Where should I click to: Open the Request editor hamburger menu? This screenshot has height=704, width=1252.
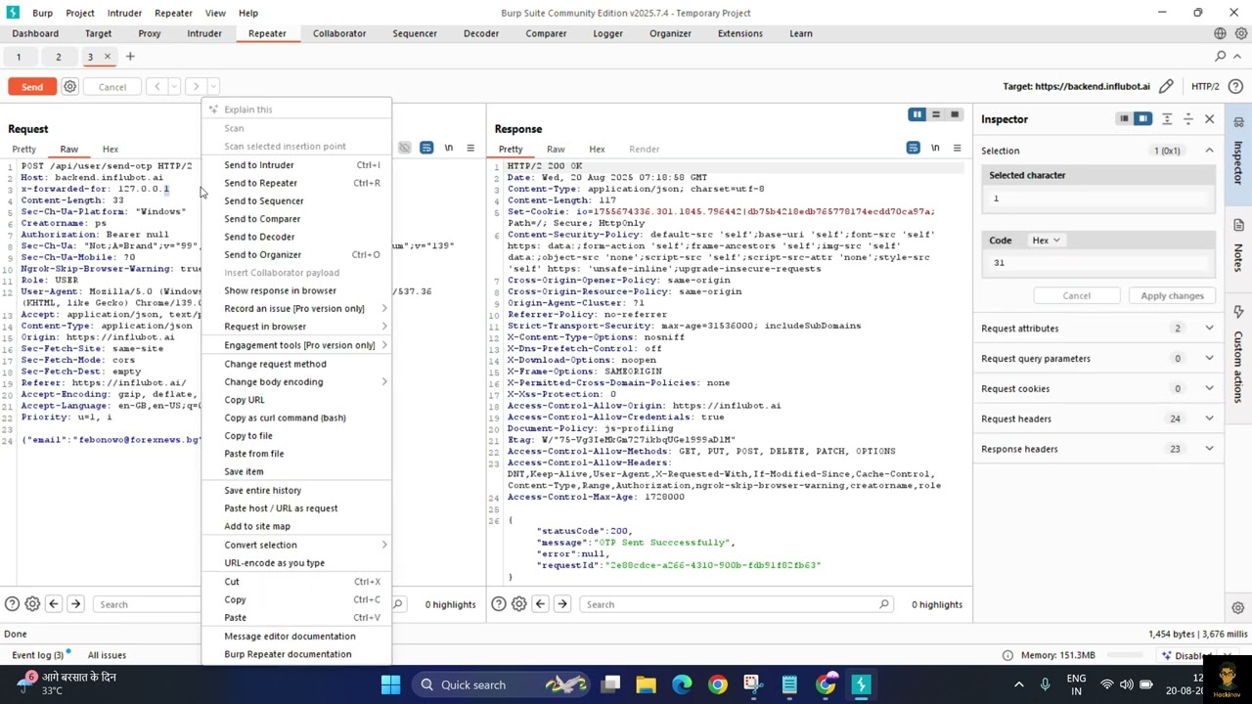pyautogui.click(x=470, y=149)
